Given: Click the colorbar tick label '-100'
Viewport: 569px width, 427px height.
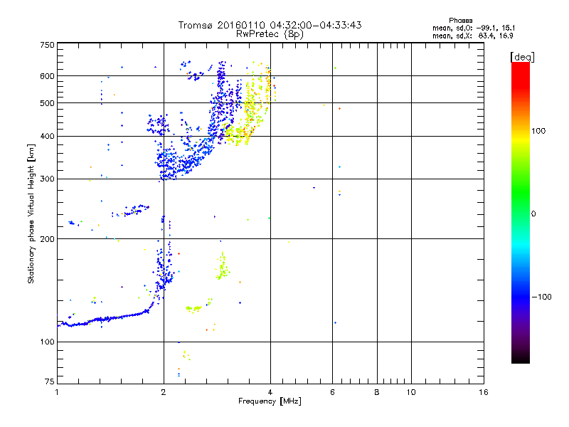Looking at the screenshot, I should coord(541,297).
